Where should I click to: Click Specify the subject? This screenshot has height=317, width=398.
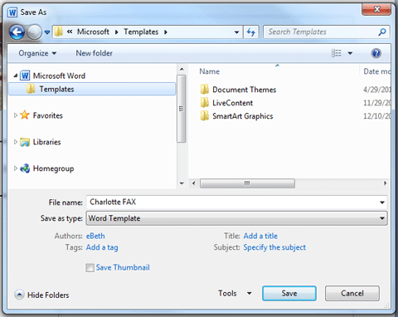pos(274,247)
